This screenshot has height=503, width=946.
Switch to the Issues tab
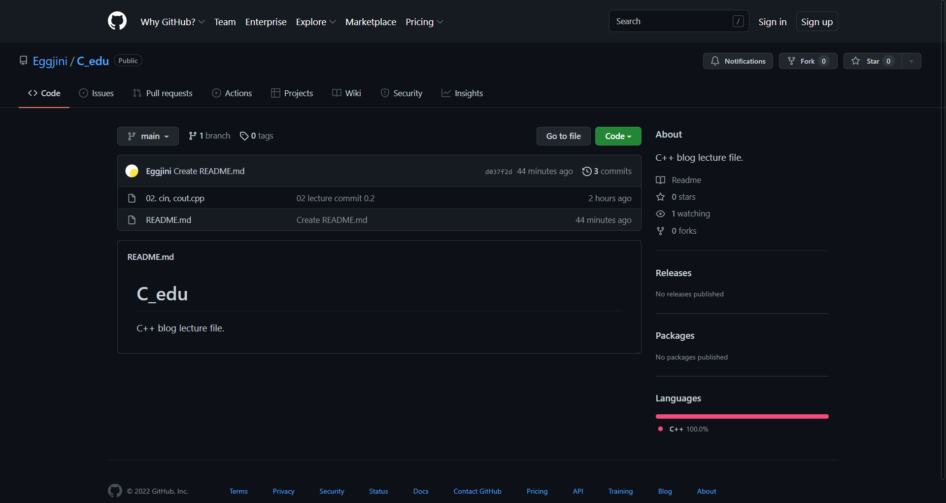96,93
